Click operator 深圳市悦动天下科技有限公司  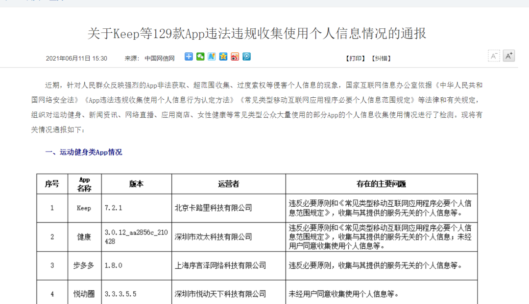click(220, 294)
